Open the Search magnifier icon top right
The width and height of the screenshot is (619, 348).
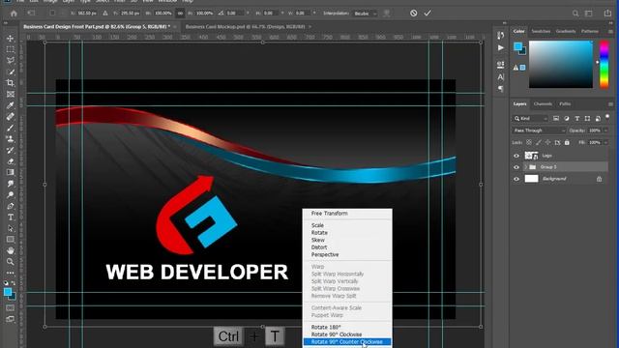pyautogui.click(x=575, y=14)
